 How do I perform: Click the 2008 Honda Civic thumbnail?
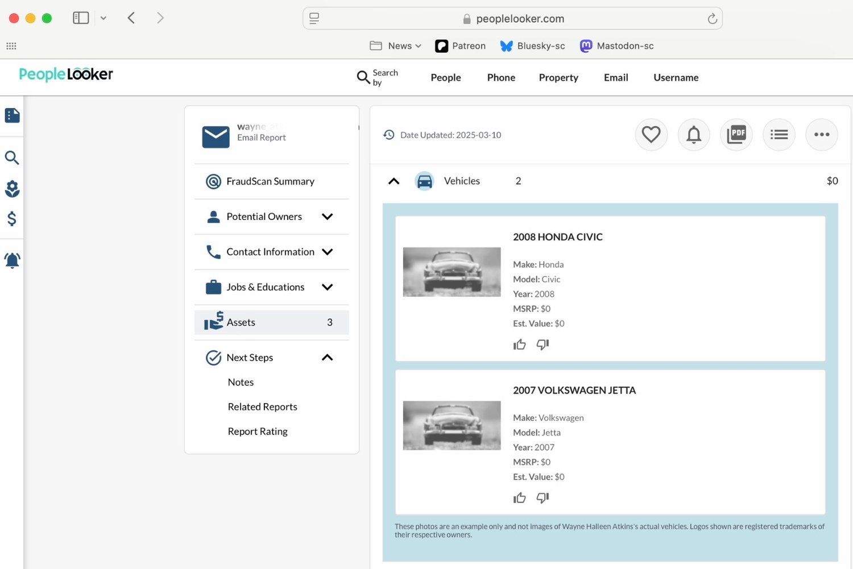click(452, 272)
